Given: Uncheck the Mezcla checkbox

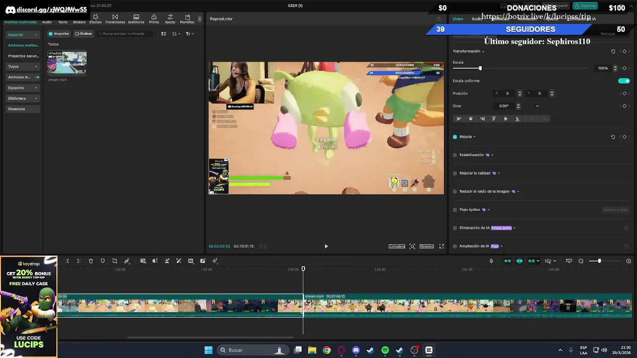Looking at the screenshot, I should (455, 137).
